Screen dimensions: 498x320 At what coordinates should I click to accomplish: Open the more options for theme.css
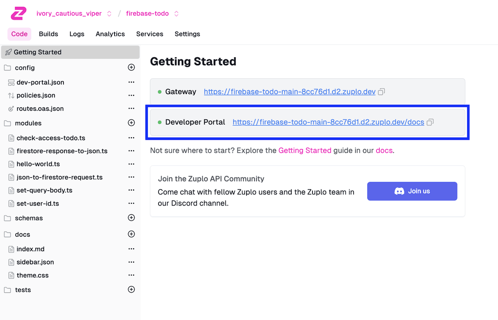(x=131, y=275)
